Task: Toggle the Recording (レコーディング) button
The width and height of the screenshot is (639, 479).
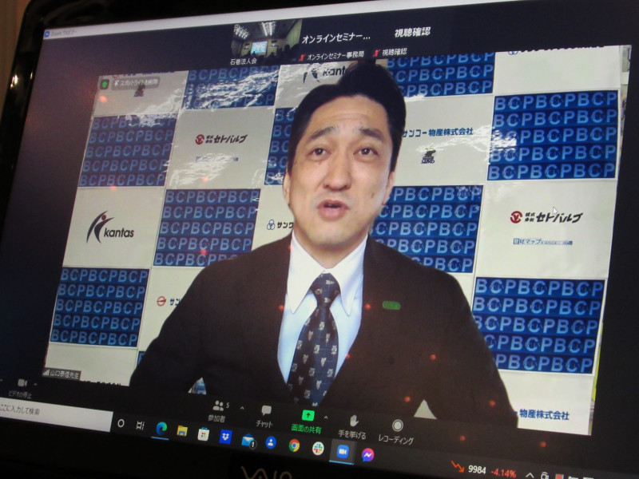Action: coord(397,430)
